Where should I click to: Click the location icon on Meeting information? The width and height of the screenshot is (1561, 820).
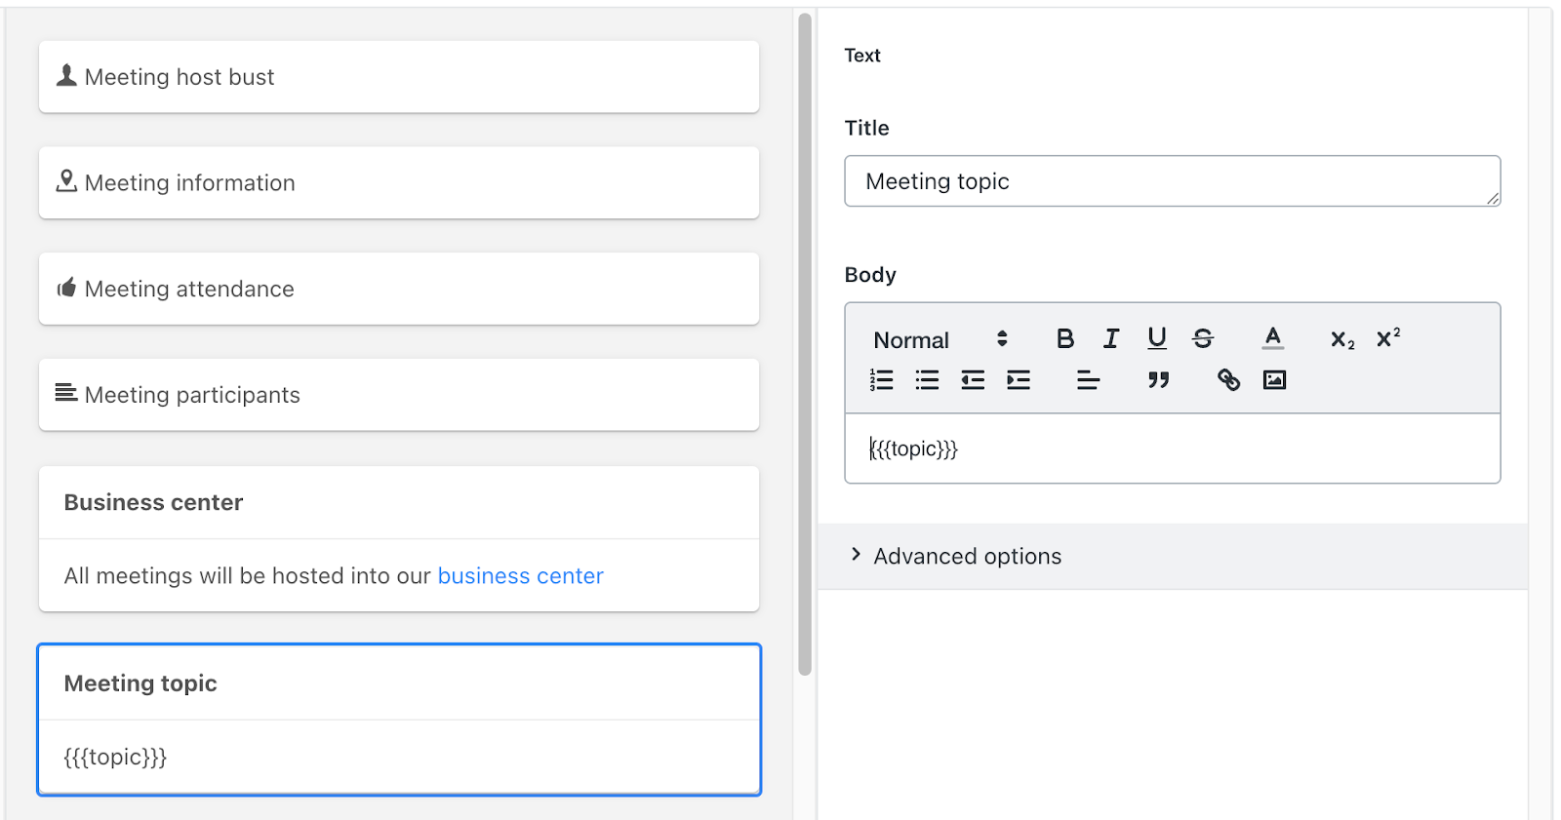click(x=66, y=181)
